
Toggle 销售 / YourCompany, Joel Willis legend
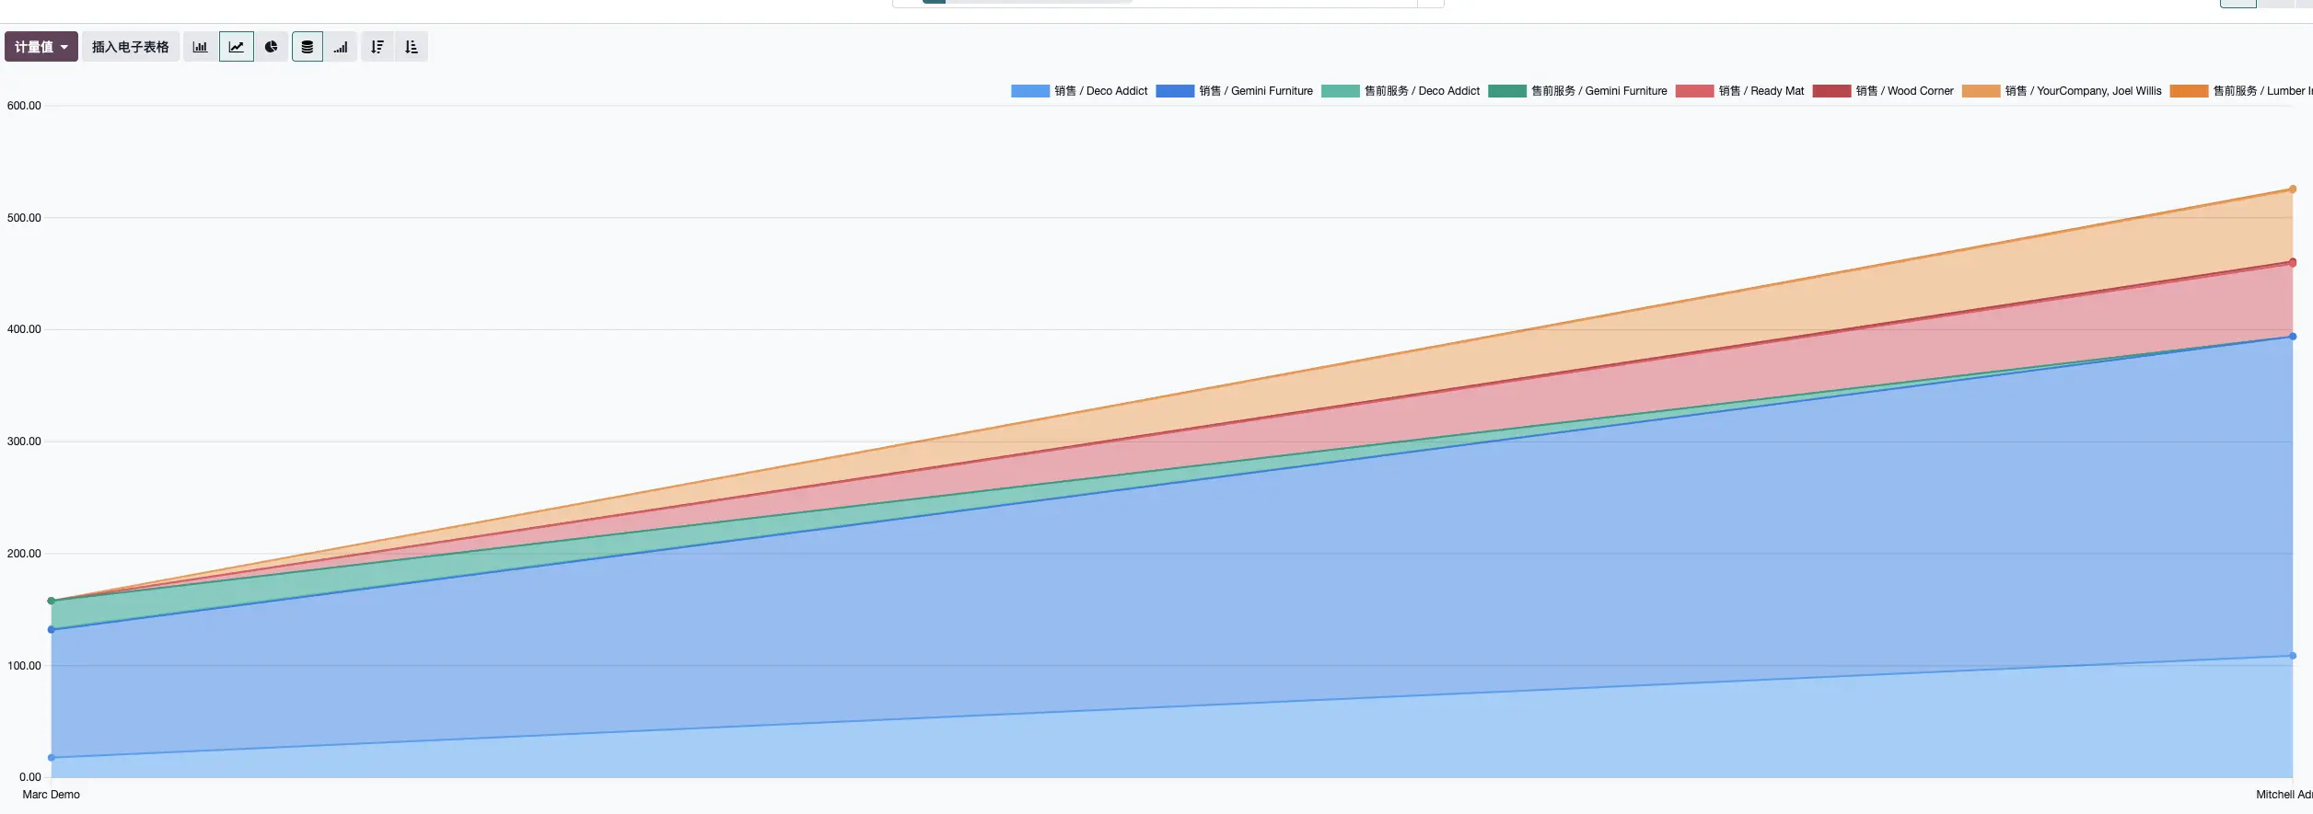tap(2062, 91)
